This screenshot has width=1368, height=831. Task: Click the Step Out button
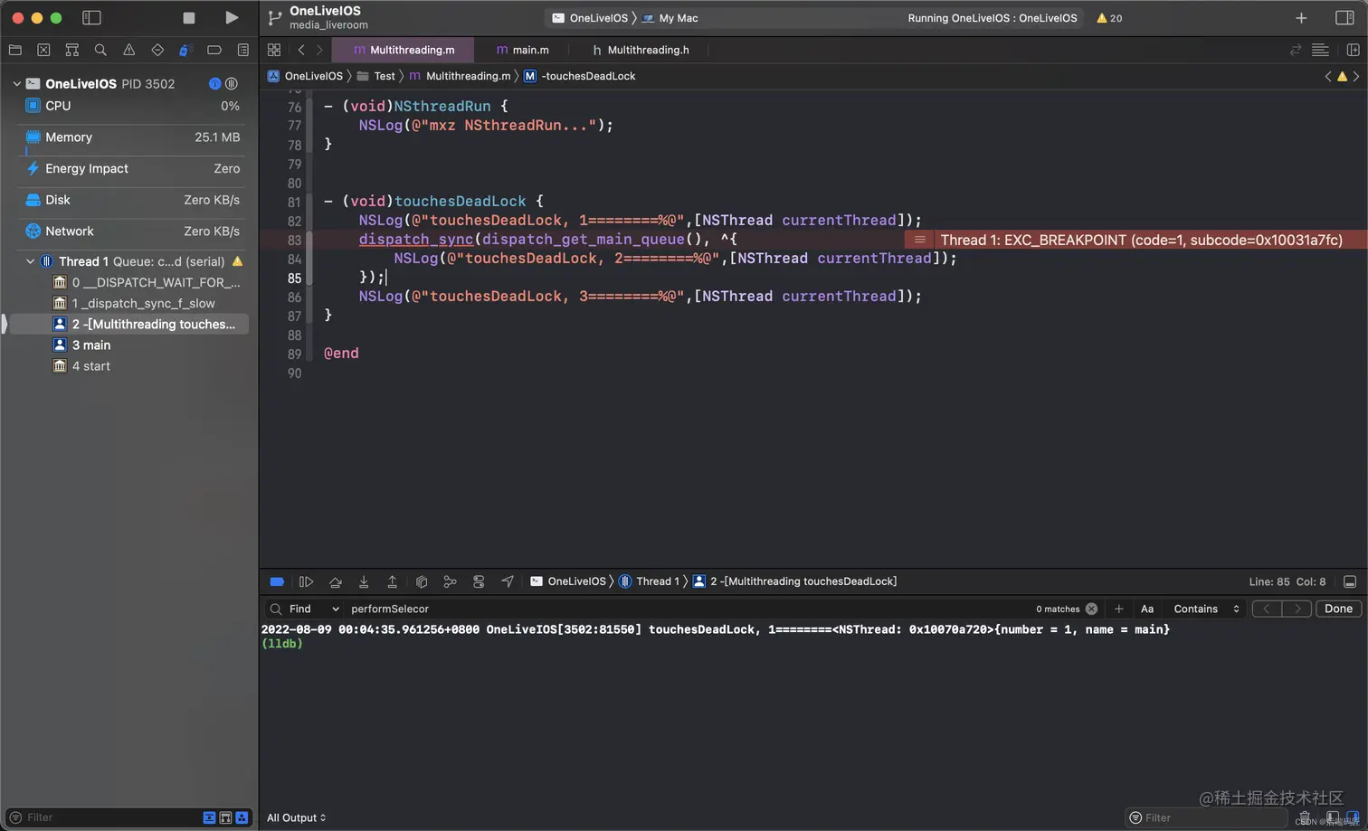click(392, 581)
